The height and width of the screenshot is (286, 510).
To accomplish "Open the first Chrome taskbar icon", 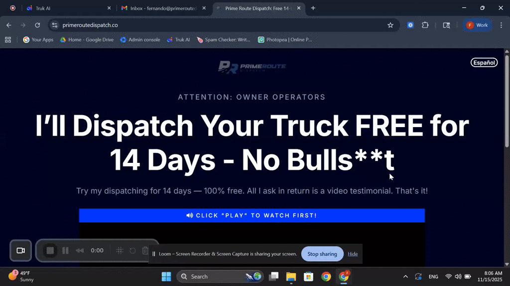I will click(326, 277).
